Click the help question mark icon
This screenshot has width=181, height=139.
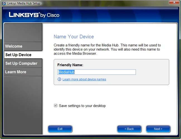(59, 79)
